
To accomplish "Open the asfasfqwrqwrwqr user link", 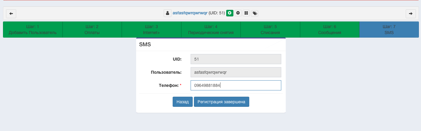I will [190, 13].
